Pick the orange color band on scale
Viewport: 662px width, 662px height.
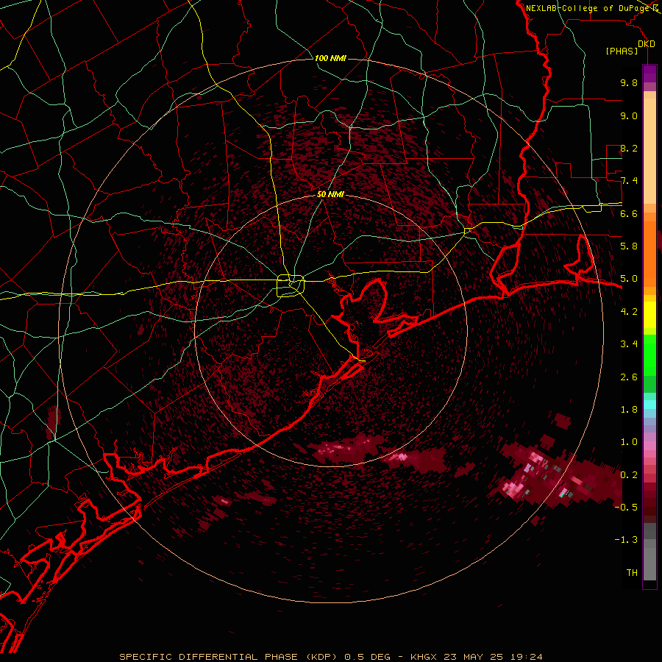[649, 253]
